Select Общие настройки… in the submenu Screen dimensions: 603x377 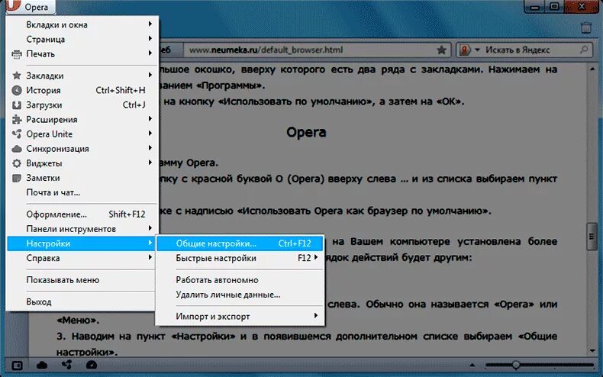point(240,243)
